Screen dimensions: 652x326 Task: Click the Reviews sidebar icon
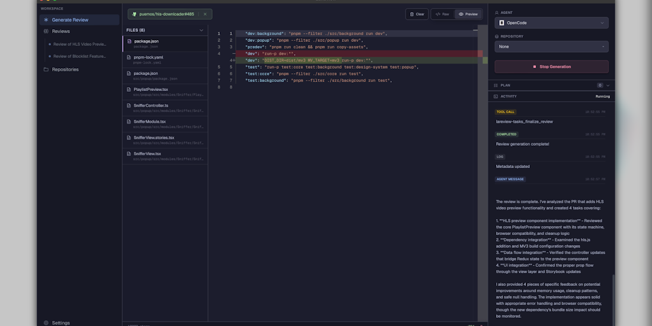click(x=46, y=31)
